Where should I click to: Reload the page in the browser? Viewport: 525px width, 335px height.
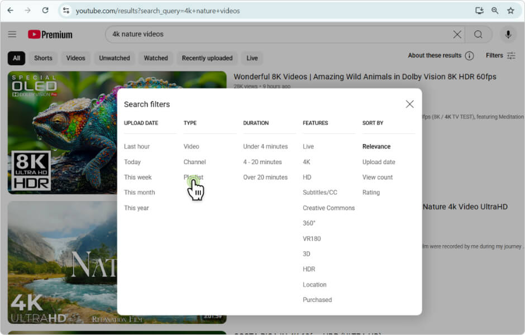coord(45,11)
